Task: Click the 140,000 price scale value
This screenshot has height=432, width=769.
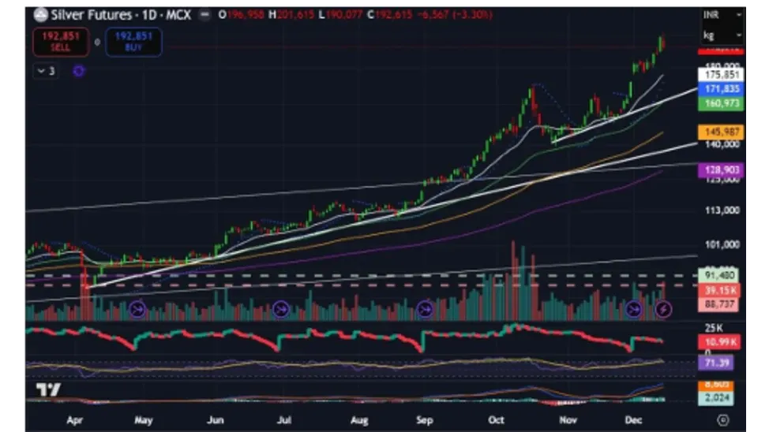Action: [722, 144]
